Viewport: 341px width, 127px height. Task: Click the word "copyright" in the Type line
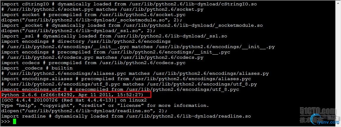tap(57, 106)
